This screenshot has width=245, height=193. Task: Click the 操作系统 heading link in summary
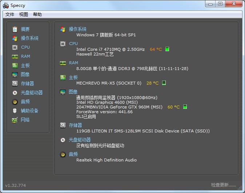point(78,29)
